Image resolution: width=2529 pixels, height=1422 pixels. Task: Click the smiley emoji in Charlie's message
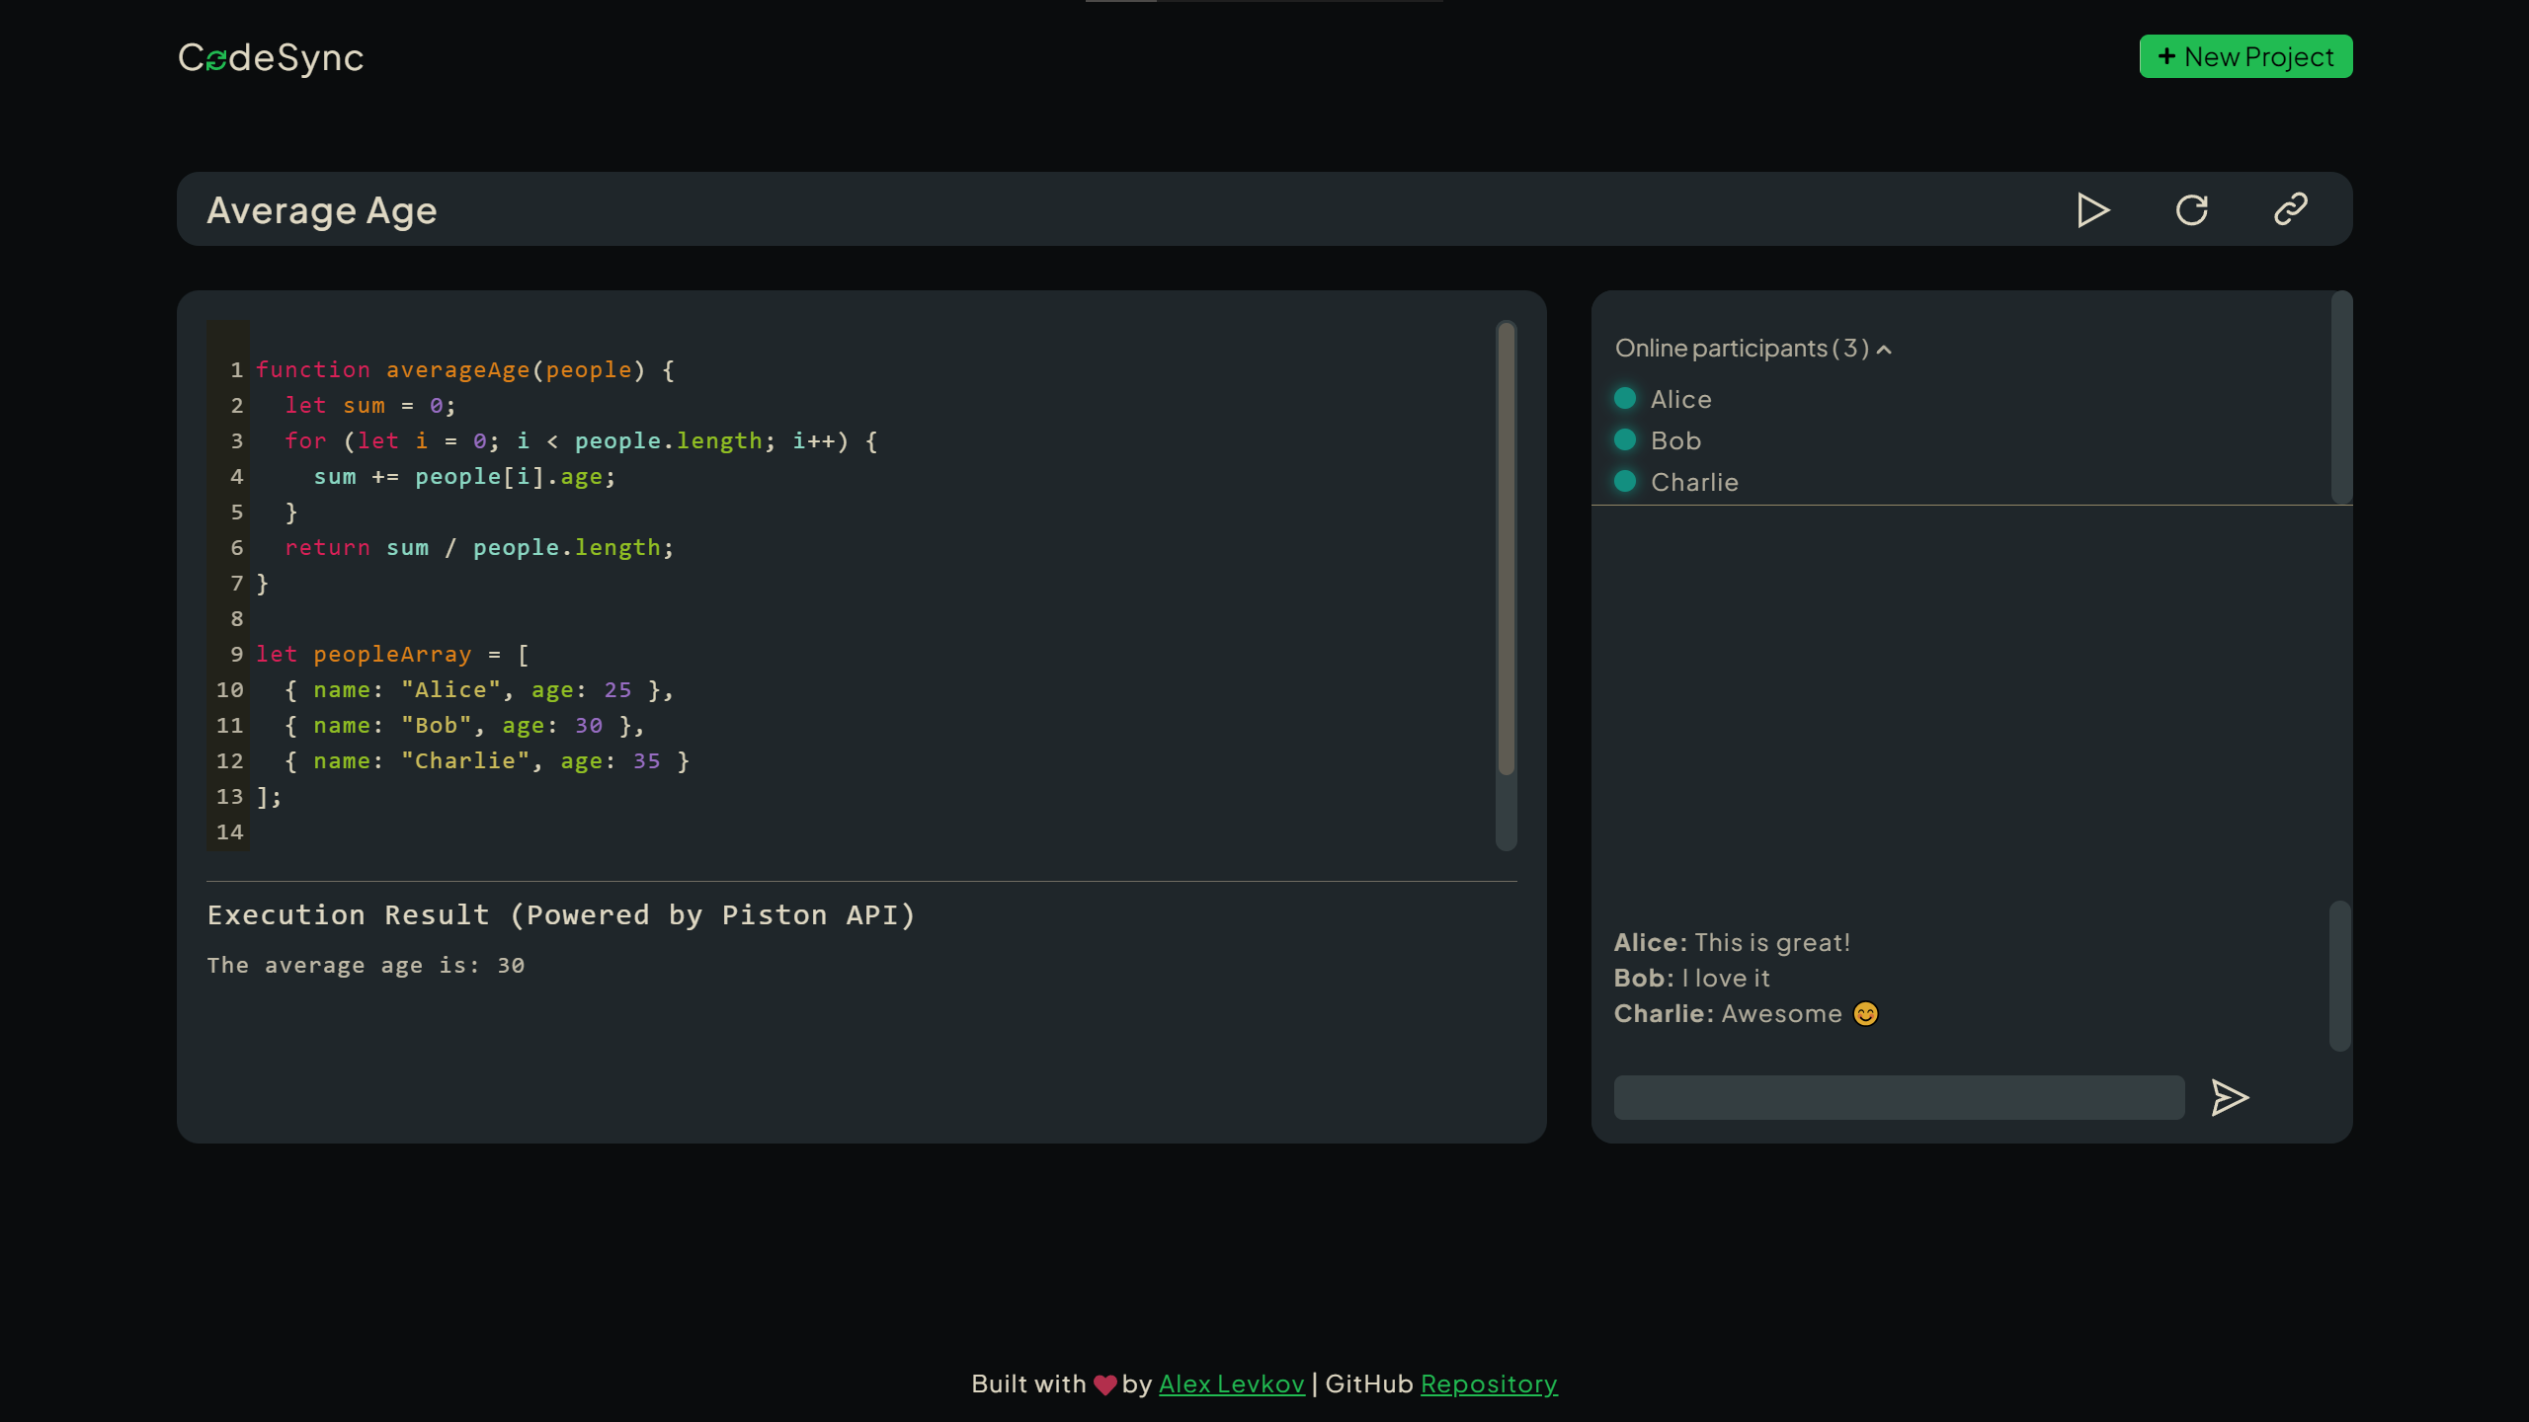1865,1014
